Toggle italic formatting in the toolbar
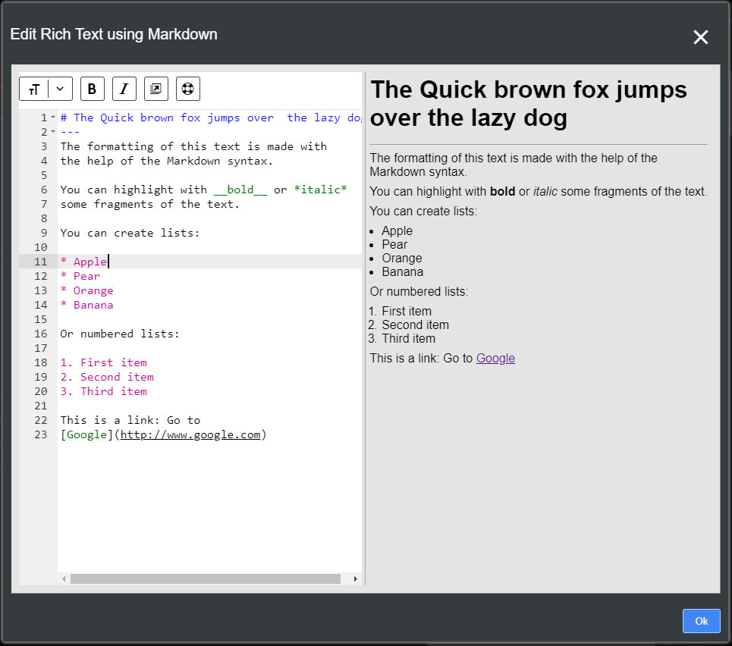Screen dimensions: 732x646 click(x=124, y=89)
